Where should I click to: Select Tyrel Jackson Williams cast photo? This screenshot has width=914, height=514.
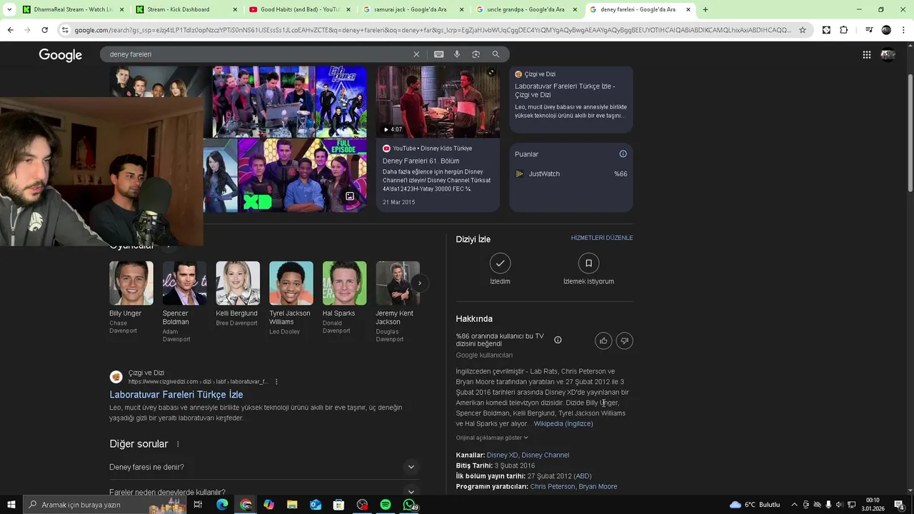pyautogui.click(x=291, y=283)
